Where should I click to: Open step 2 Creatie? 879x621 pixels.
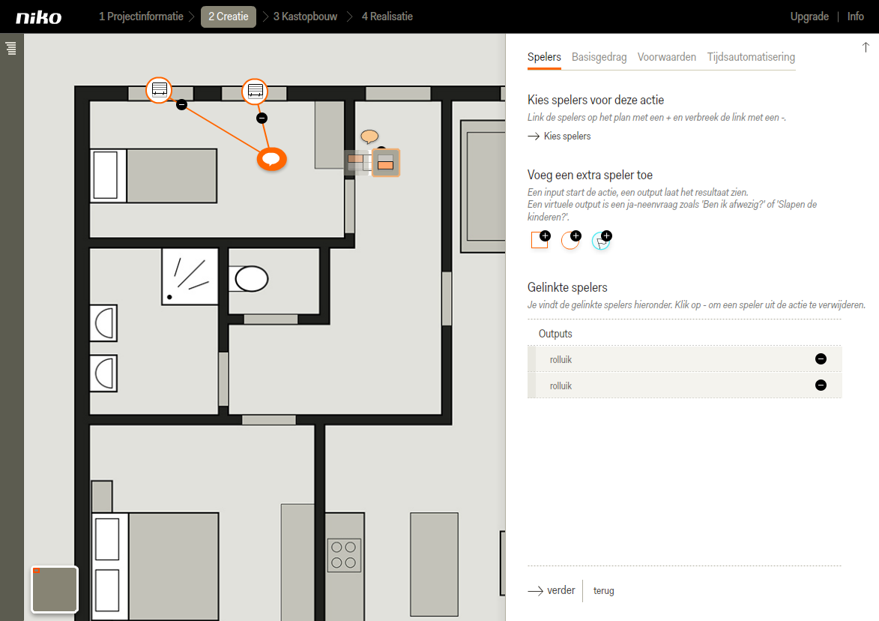[x=228, y=16]
